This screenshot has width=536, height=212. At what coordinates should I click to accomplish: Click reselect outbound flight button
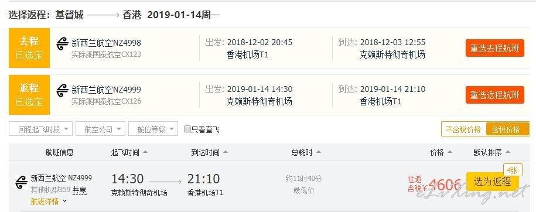(494, 48)
